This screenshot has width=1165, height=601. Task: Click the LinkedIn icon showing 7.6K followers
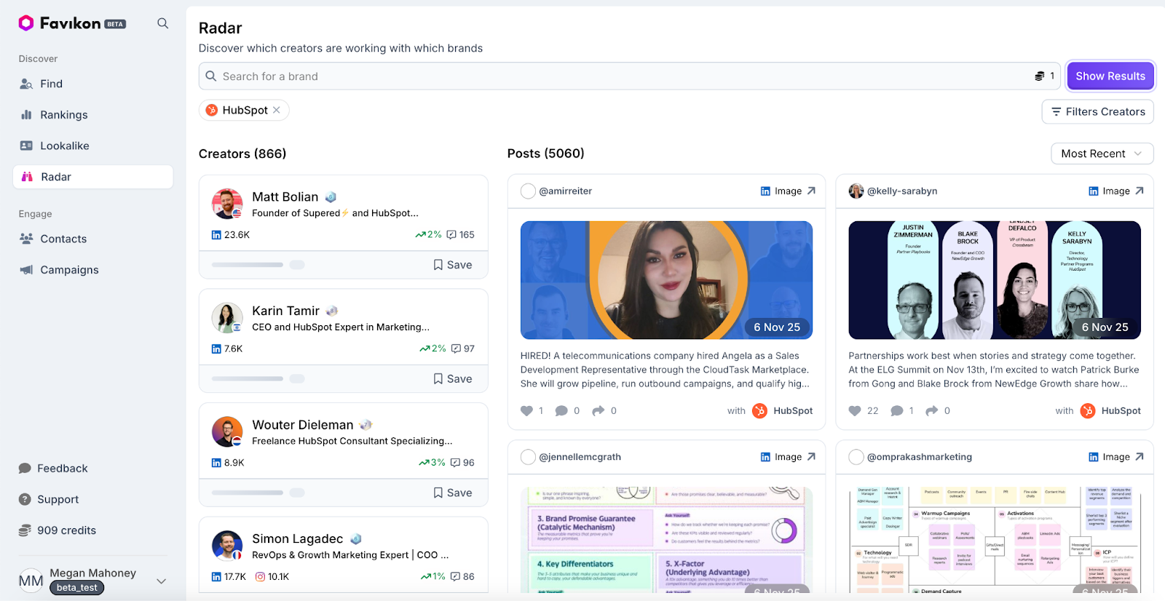pyautogui.click(x=216, y=349)
